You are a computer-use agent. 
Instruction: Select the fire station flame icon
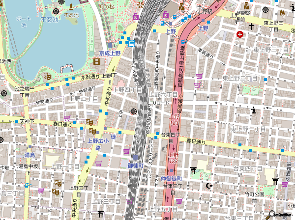click(282, 13)
